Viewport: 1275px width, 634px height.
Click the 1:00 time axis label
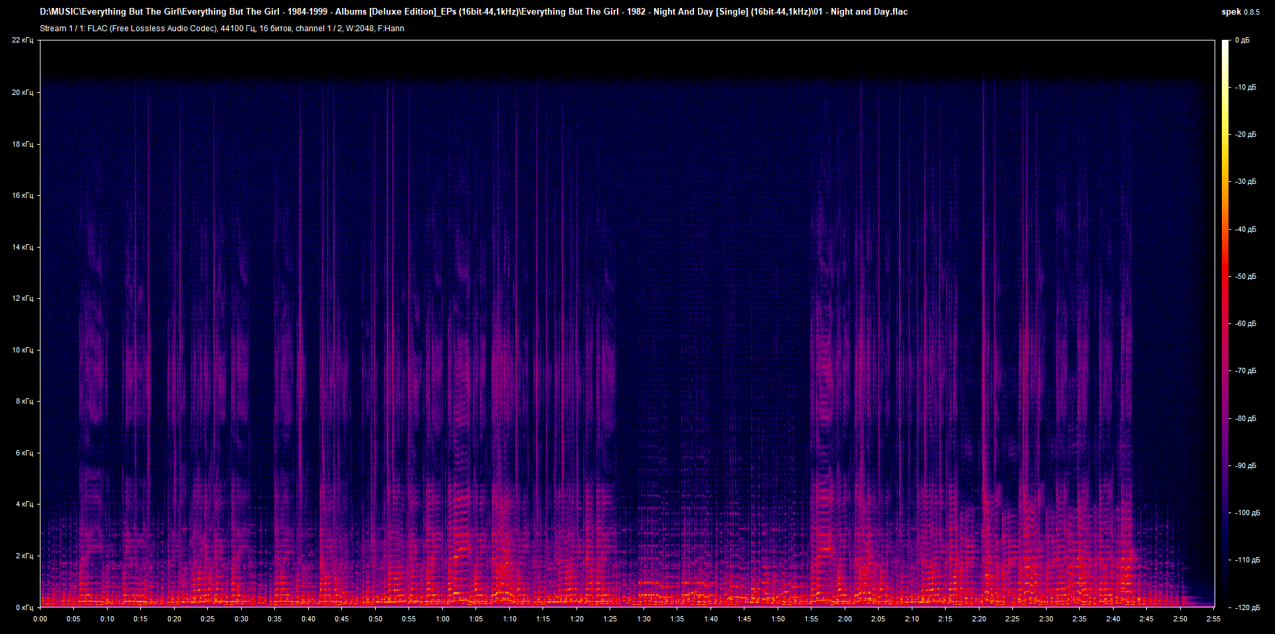(x=442, y=619)
